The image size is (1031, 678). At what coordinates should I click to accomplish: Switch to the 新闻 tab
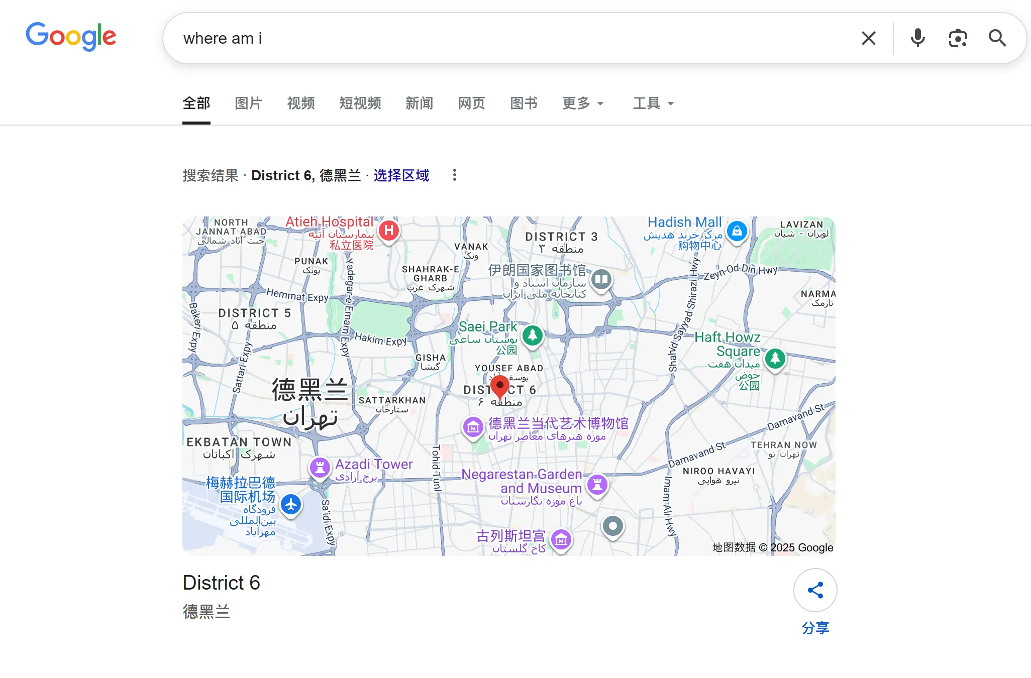tap(419, 103)
